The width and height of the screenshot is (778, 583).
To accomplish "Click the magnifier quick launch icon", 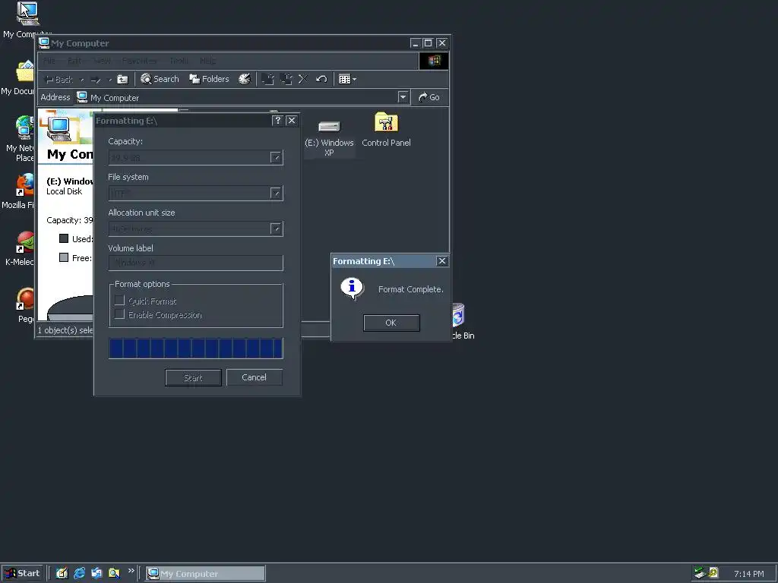I will (x=114, y=573).
